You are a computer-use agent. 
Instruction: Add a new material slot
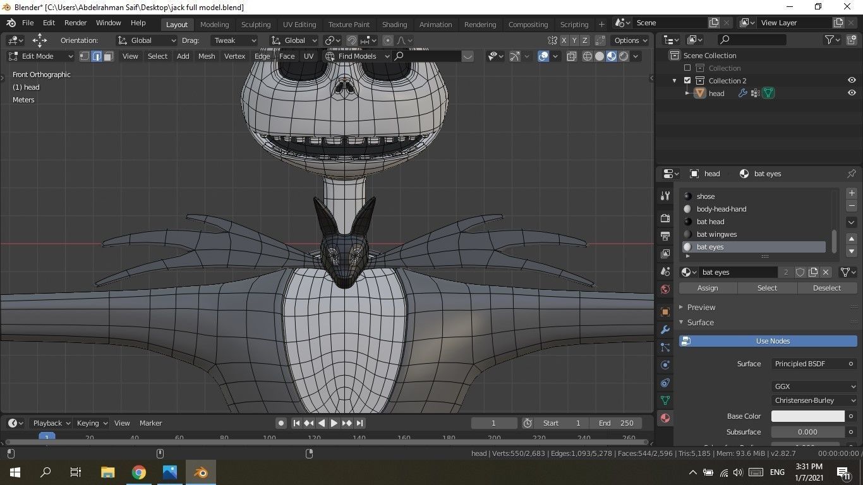click(852, 193)
